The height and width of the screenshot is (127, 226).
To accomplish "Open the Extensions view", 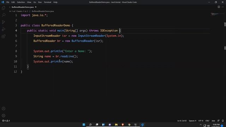I will click(x=4, y=36).
